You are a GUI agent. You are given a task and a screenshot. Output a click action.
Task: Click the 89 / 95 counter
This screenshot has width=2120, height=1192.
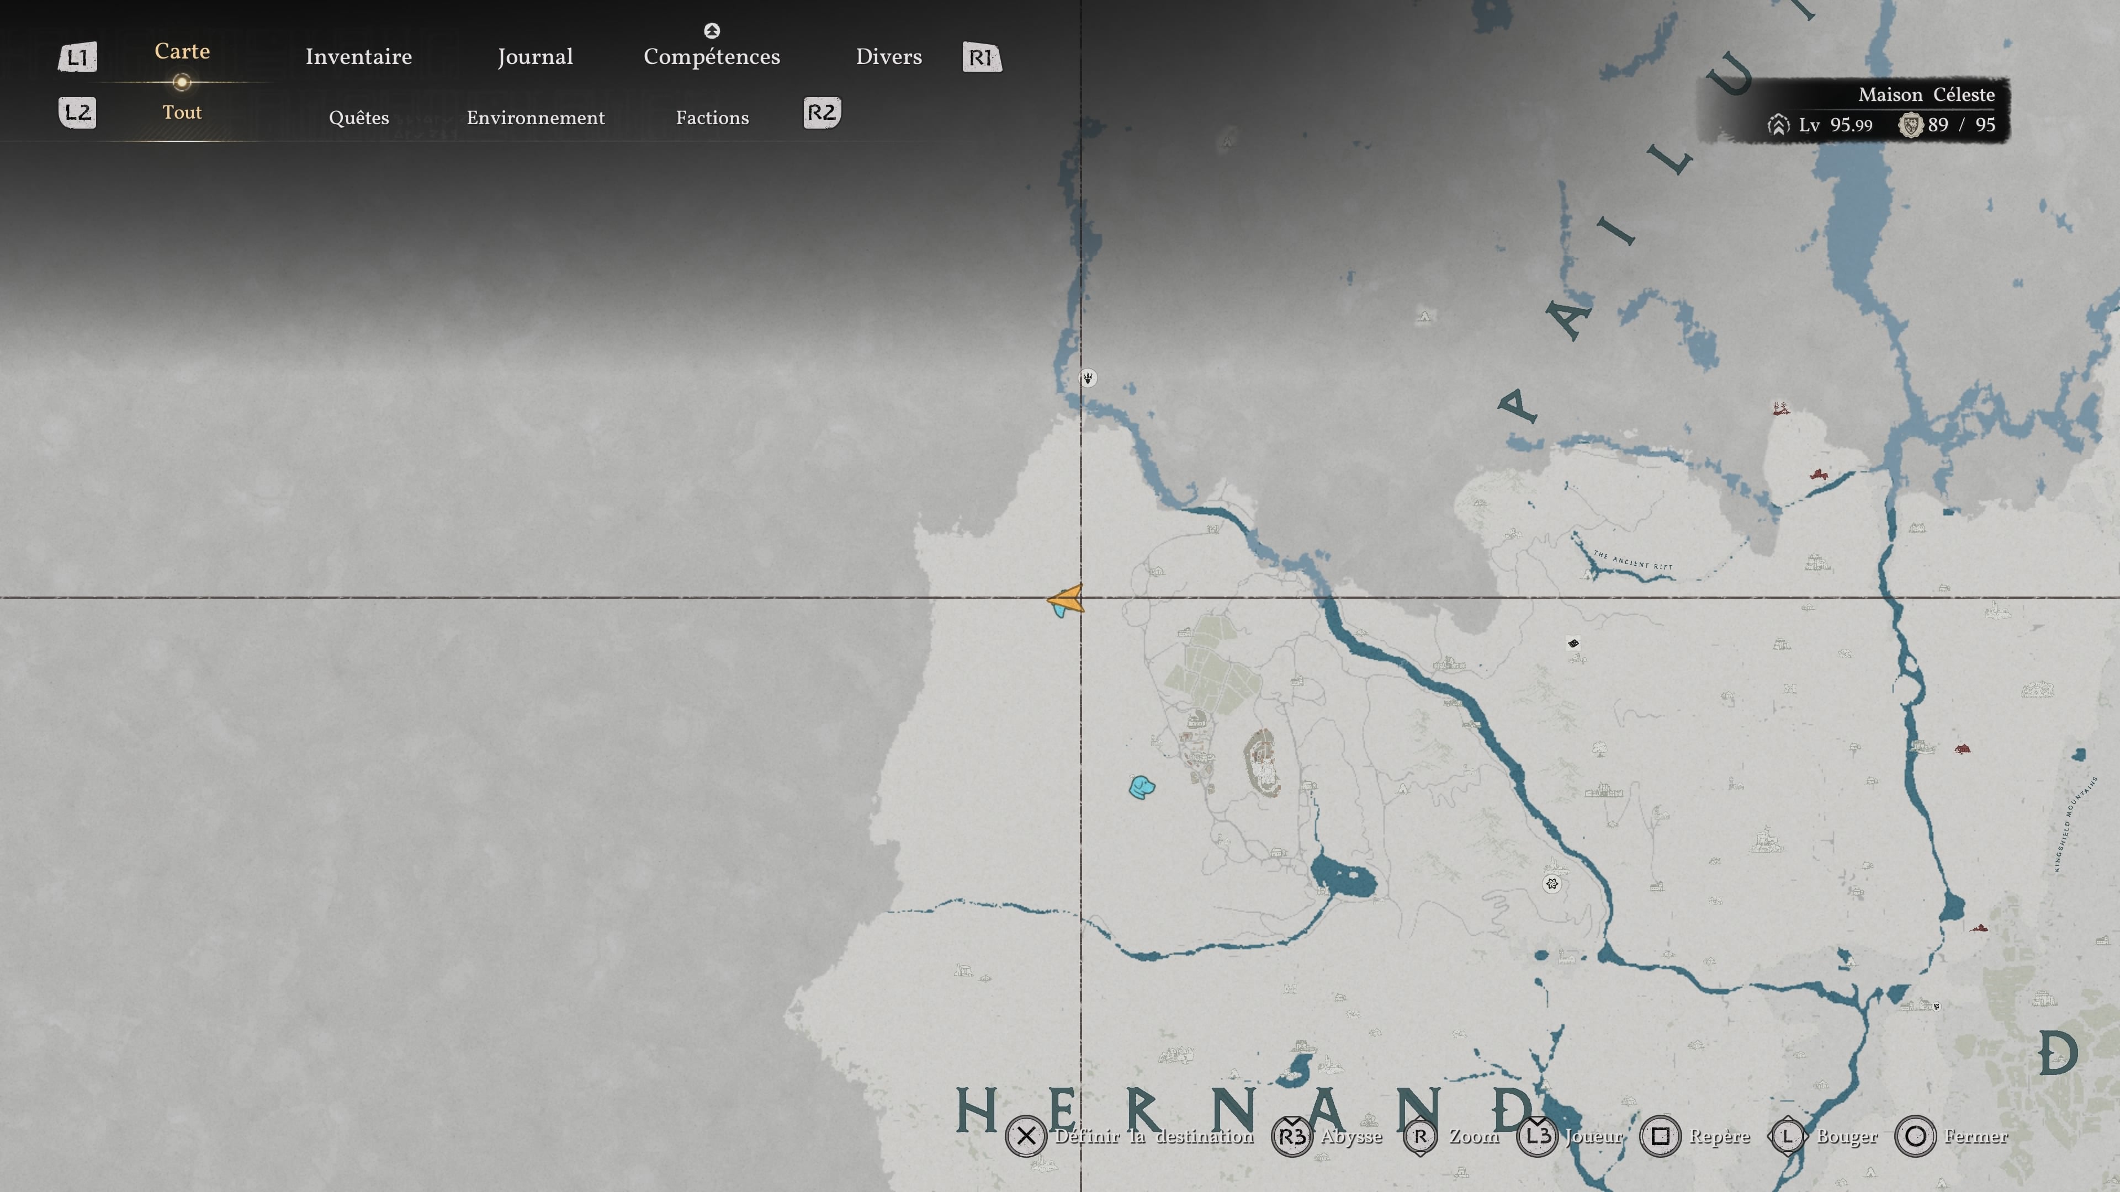coord(1961,125)
